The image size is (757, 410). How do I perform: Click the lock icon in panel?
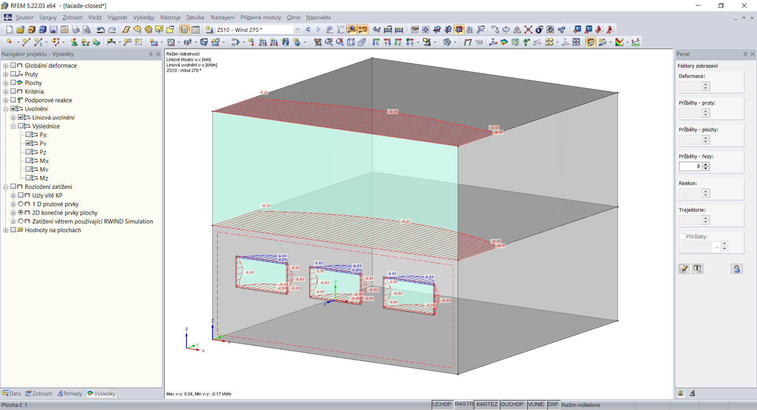pyautogui.click(x=737, y=269)
